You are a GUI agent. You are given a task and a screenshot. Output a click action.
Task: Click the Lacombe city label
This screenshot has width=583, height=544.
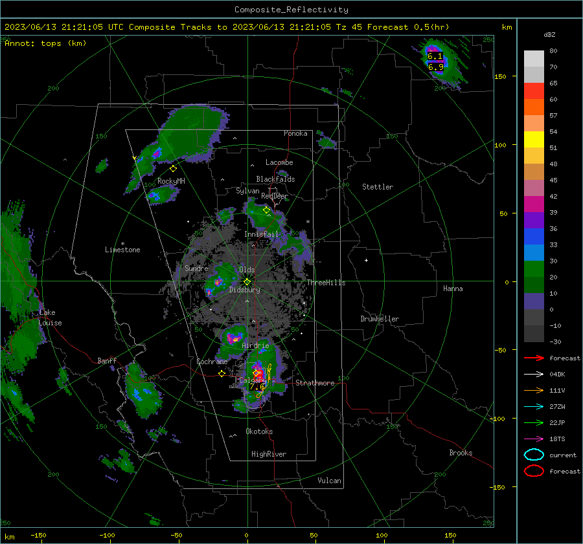tap(279, 162)
